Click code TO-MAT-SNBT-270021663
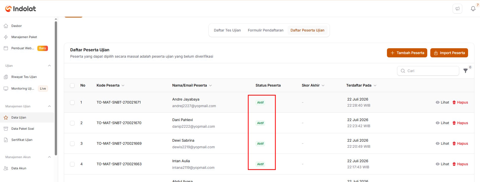Viewport: 480px width, 182px height. coord(119,164)
